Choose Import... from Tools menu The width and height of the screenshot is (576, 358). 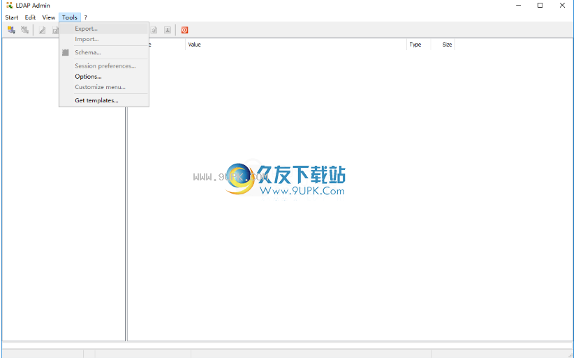pos(104,39)
